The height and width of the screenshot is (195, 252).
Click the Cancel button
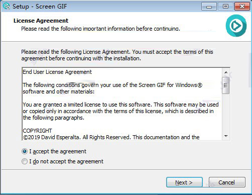[227, 182]
